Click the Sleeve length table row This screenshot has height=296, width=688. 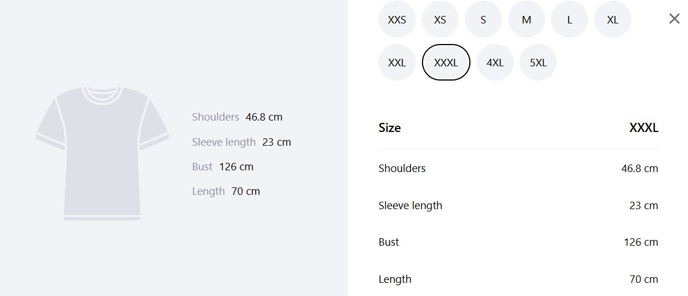click(x=518, y=206)
